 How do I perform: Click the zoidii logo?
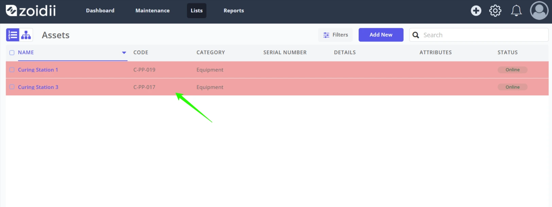click(31, 11)
